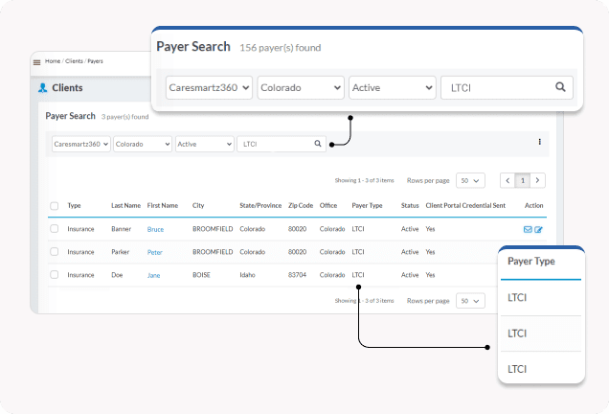The height and width of the screenshot is (414, 609).
Task: Open top Rows per page 50 dropdown
Action: click(470, 180)
